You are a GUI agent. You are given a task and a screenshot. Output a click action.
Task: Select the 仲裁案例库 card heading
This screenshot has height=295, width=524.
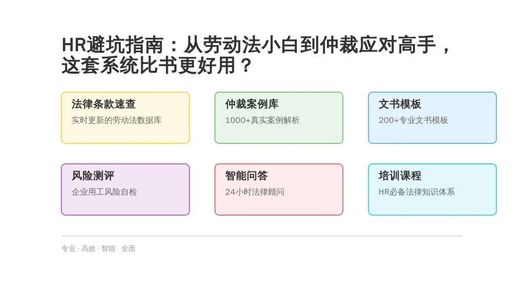(252, 104)
